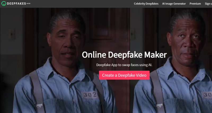Open the Celebrity Deepfakes menu item

coord(146,4)
